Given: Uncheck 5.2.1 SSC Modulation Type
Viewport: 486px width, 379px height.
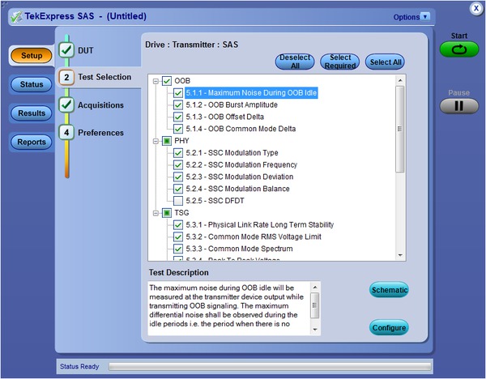Looking at the screenshot, I should pyautogui.click(x=178, y=153).
